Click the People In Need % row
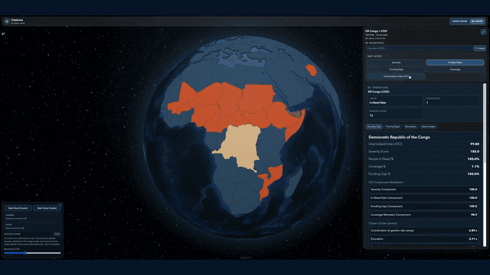490x275 pixels. [x=424, y=159]
